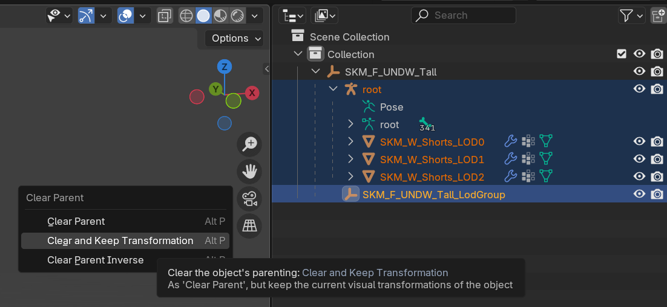The height and width of the screenshot is (307, 667).
Task: Collapse the orange root armature entry
Action: pos(333,89)
